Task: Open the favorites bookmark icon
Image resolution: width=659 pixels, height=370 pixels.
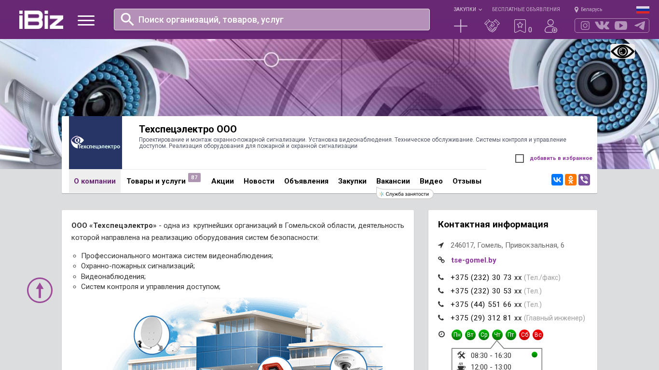Action: point(520,26)
